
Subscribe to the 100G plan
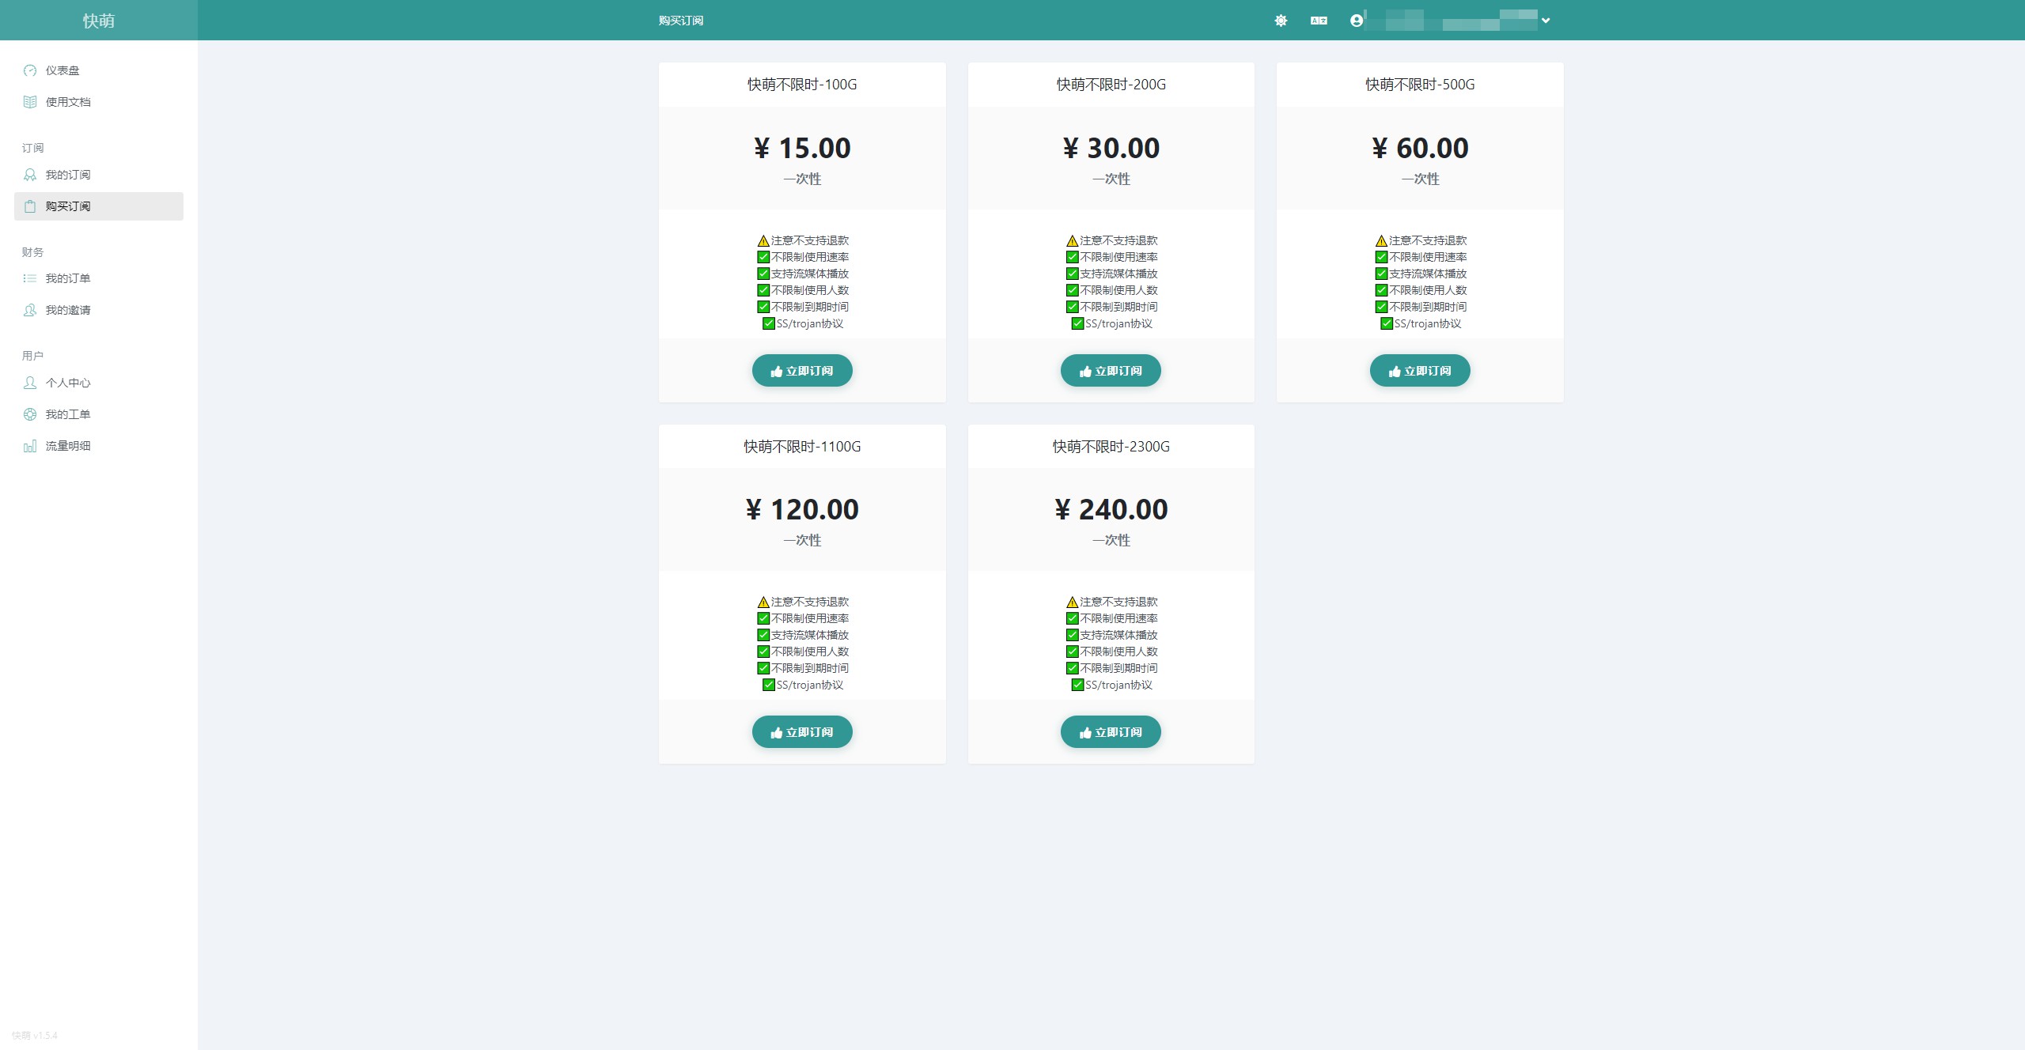pos(802,371)
